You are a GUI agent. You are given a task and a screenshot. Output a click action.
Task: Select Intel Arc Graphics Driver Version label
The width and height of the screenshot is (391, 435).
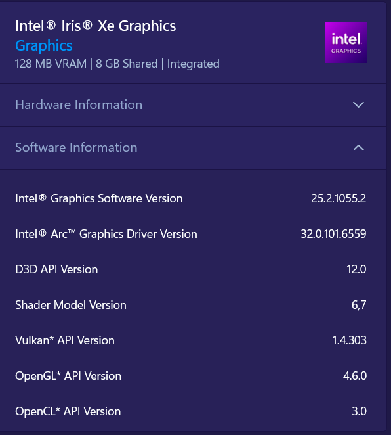click(106, 234)
